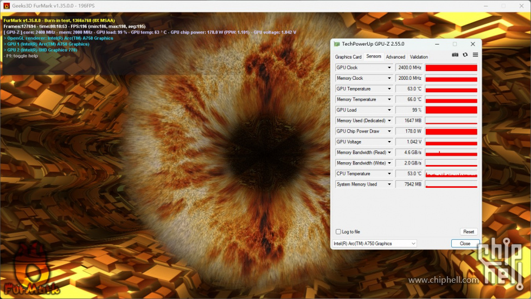Close the GPU-Z window via title bar X

pyautogui.click(x=473, y=44)
